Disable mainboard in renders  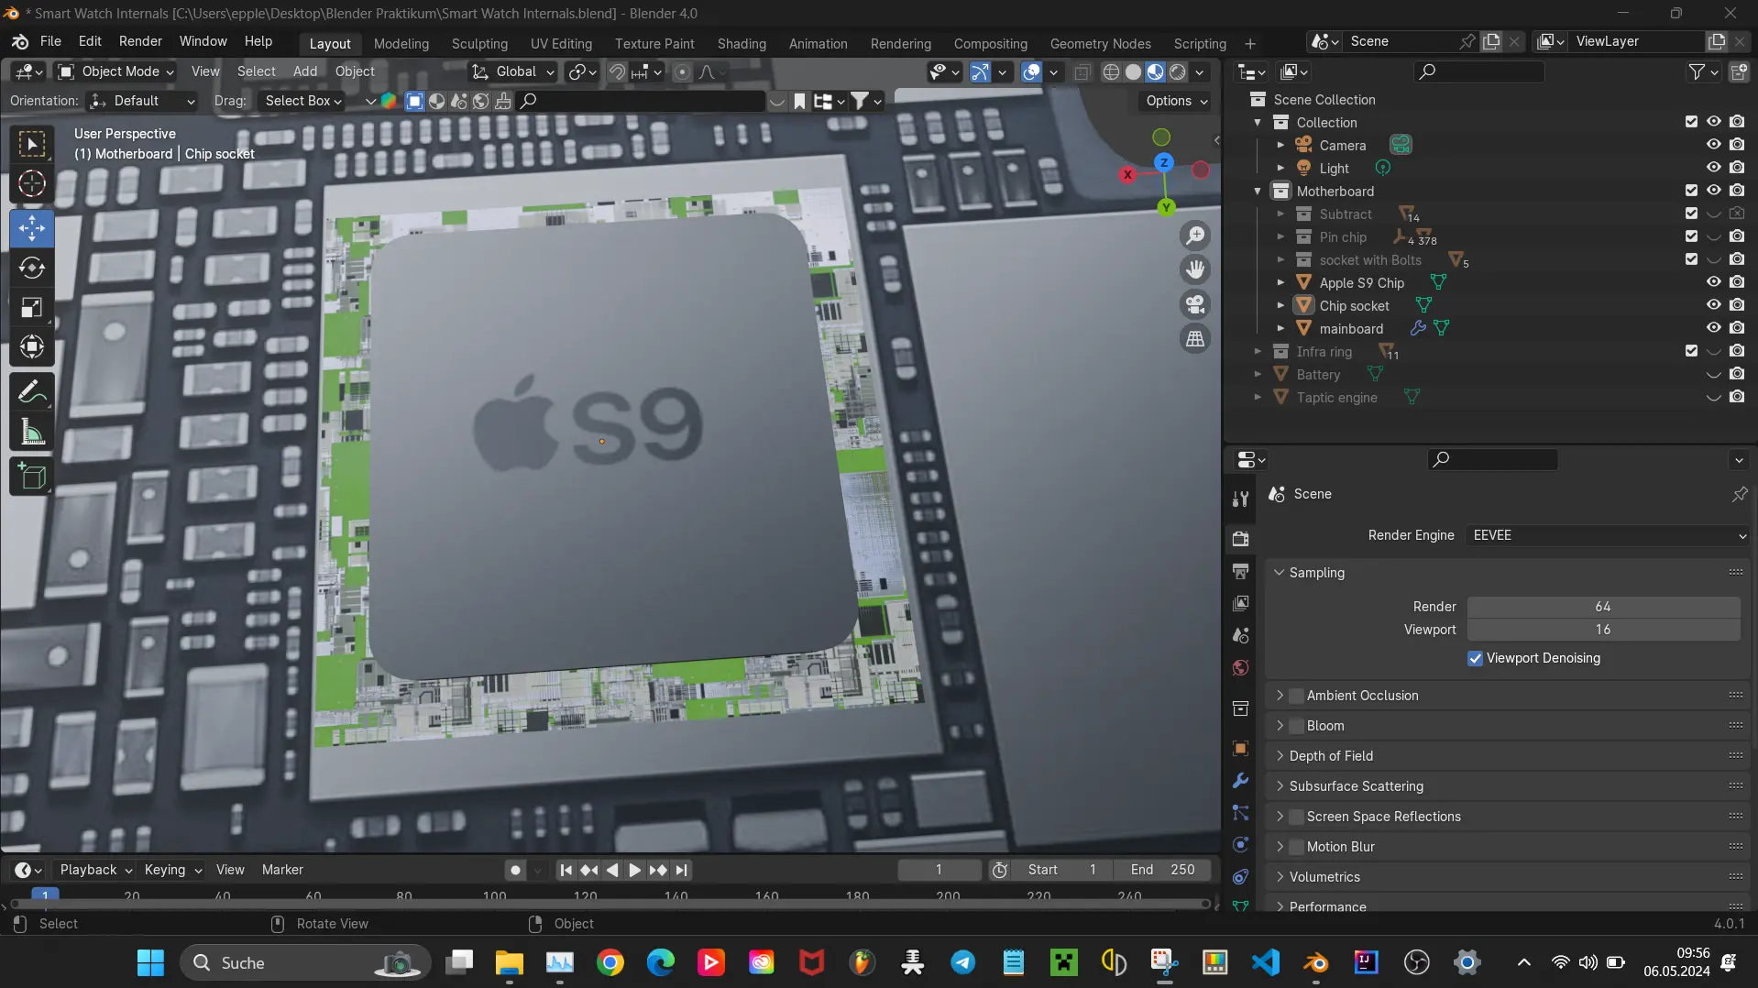click(x=1736, y=328)
